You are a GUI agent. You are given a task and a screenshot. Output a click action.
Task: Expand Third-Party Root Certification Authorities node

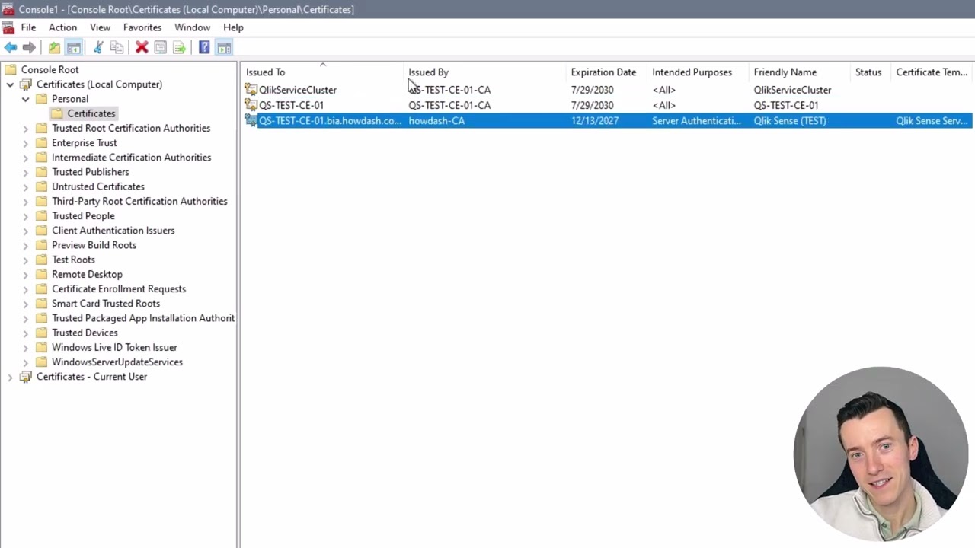coord(25,202)
